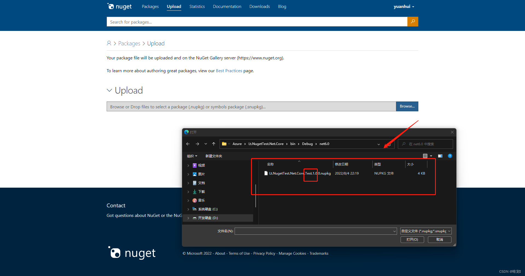
Task: Open the help icon in file dialog
Action: click(x=450, y=156)
